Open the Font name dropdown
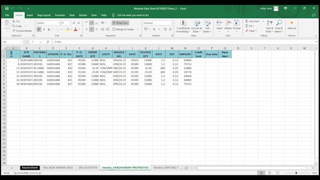 59,23
